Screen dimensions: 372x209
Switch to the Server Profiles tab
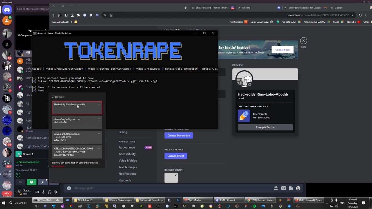pos(196,30)
